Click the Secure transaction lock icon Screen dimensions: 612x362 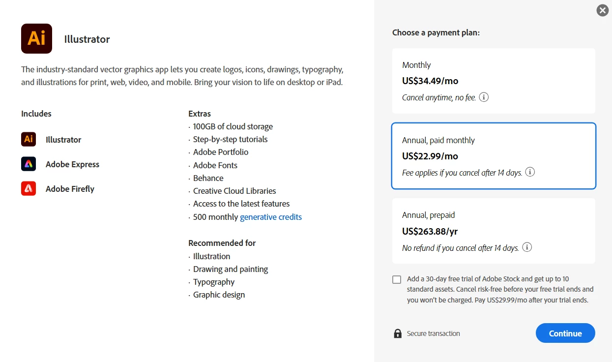tap(398, 333)
